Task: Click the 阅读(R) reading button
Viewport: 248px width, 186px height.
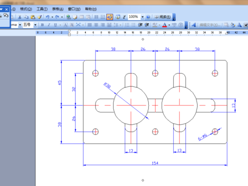Action: [162, 17]
